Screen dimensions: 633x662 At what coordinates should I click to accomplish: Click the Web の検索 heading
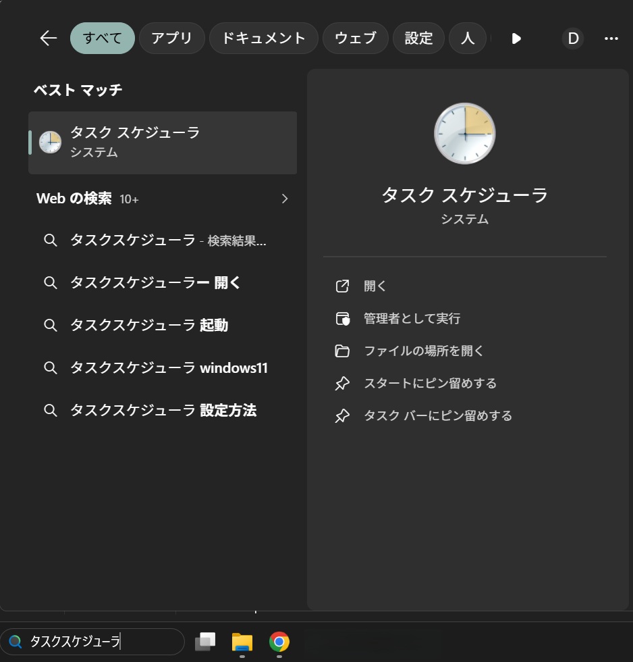pos(74,199)
